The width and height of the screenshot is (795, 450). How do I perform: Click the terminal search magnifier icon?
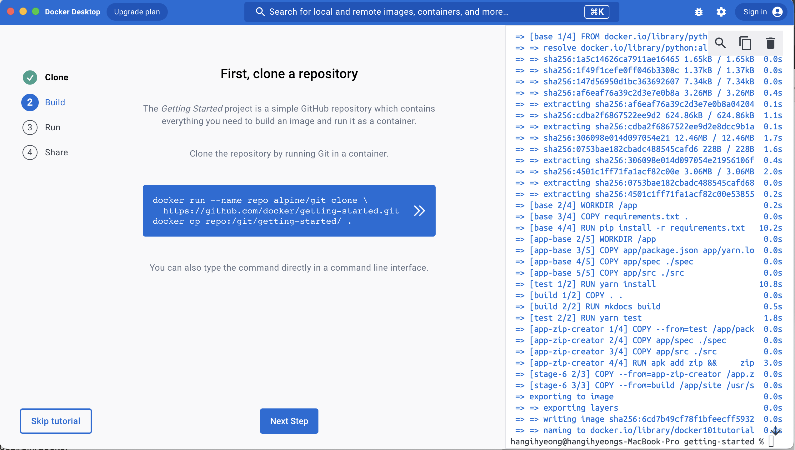(x=720, y=43)
